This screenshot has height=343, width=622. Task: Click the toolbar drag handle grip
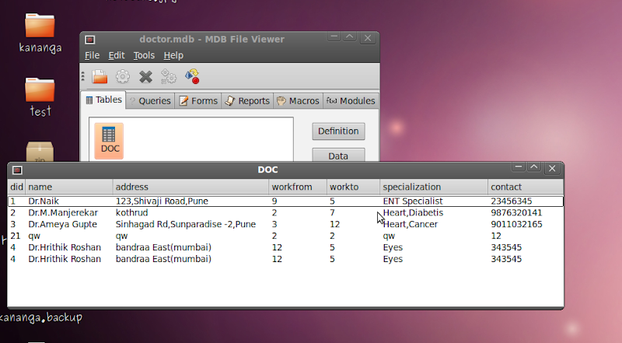[x=83, y=77]
